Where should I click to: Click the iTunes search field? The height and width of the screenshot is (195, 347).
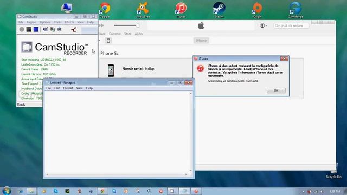click(x=291, y=26)
